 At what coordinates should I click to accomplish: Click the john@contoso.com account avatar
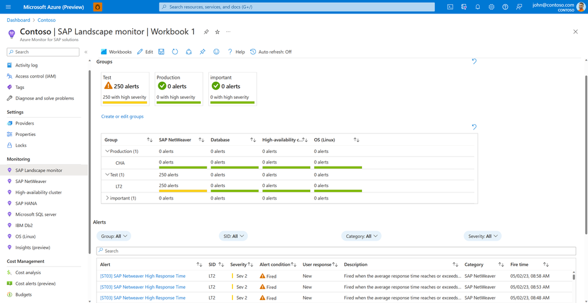point(580,6)
